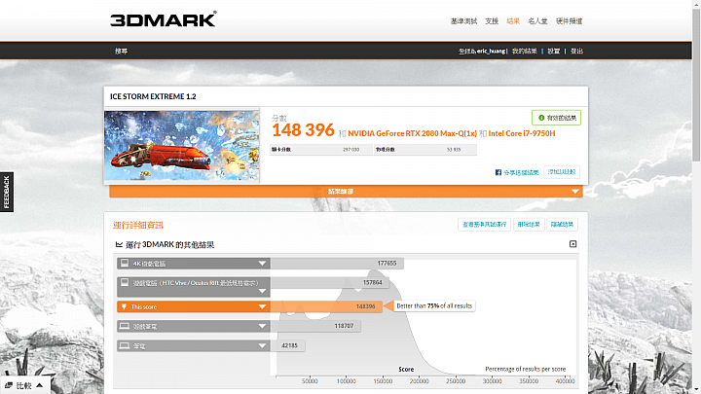Viewport: 701px width, 394px height.
Task: Click 搜尋 search in the dark bar
Action: click(121, 51)
